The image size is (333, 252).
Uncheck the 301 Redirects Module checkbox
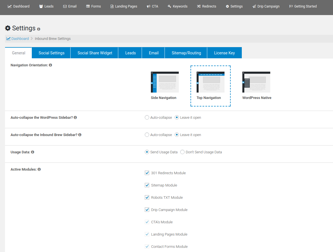click(x=147, y=173)
